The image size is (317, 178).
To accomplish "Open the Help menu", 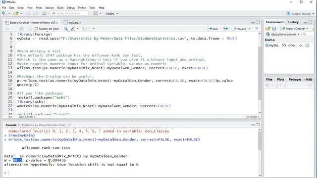I will [102, 8].
